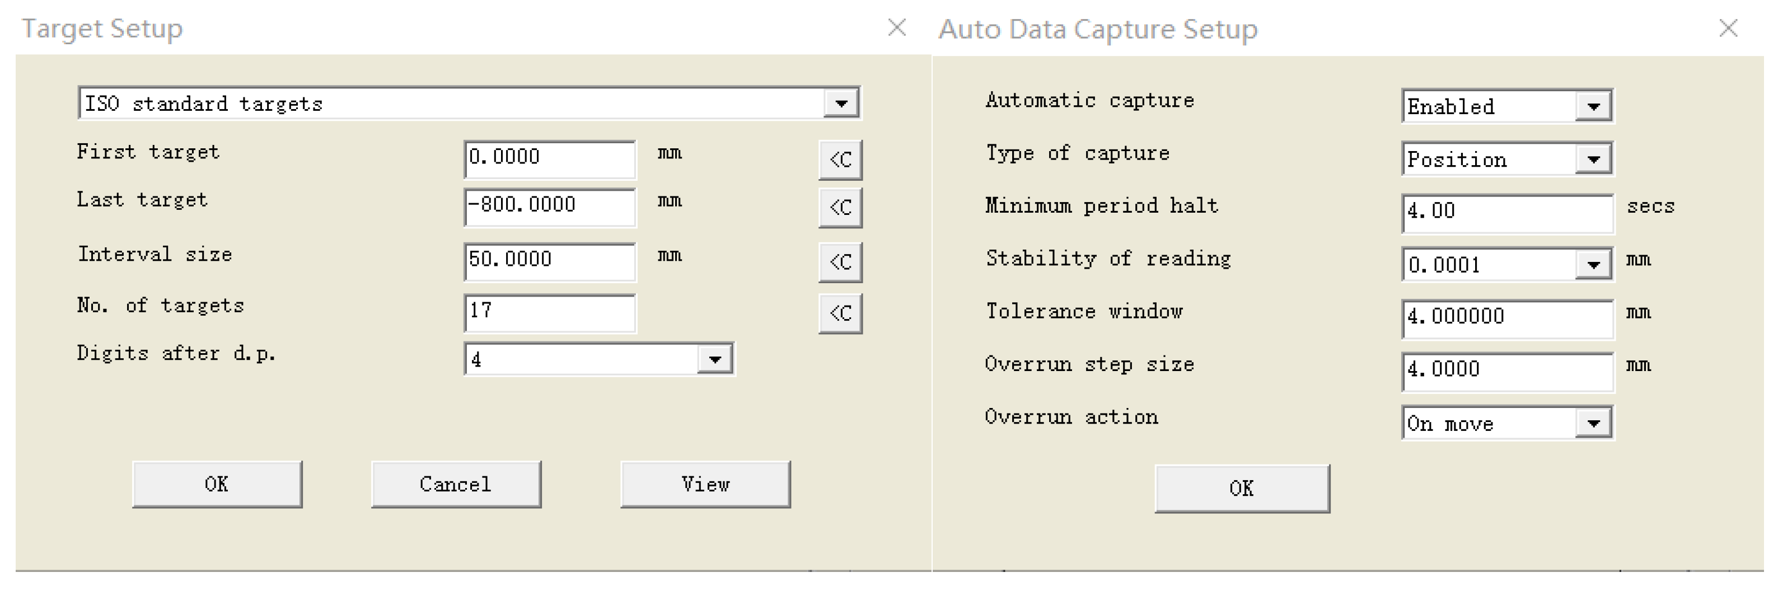This screenshot has height=591, width=1778.
Task: Confirm Auto Data Capture Setup with OK
Action: [x=1241, y=488]
